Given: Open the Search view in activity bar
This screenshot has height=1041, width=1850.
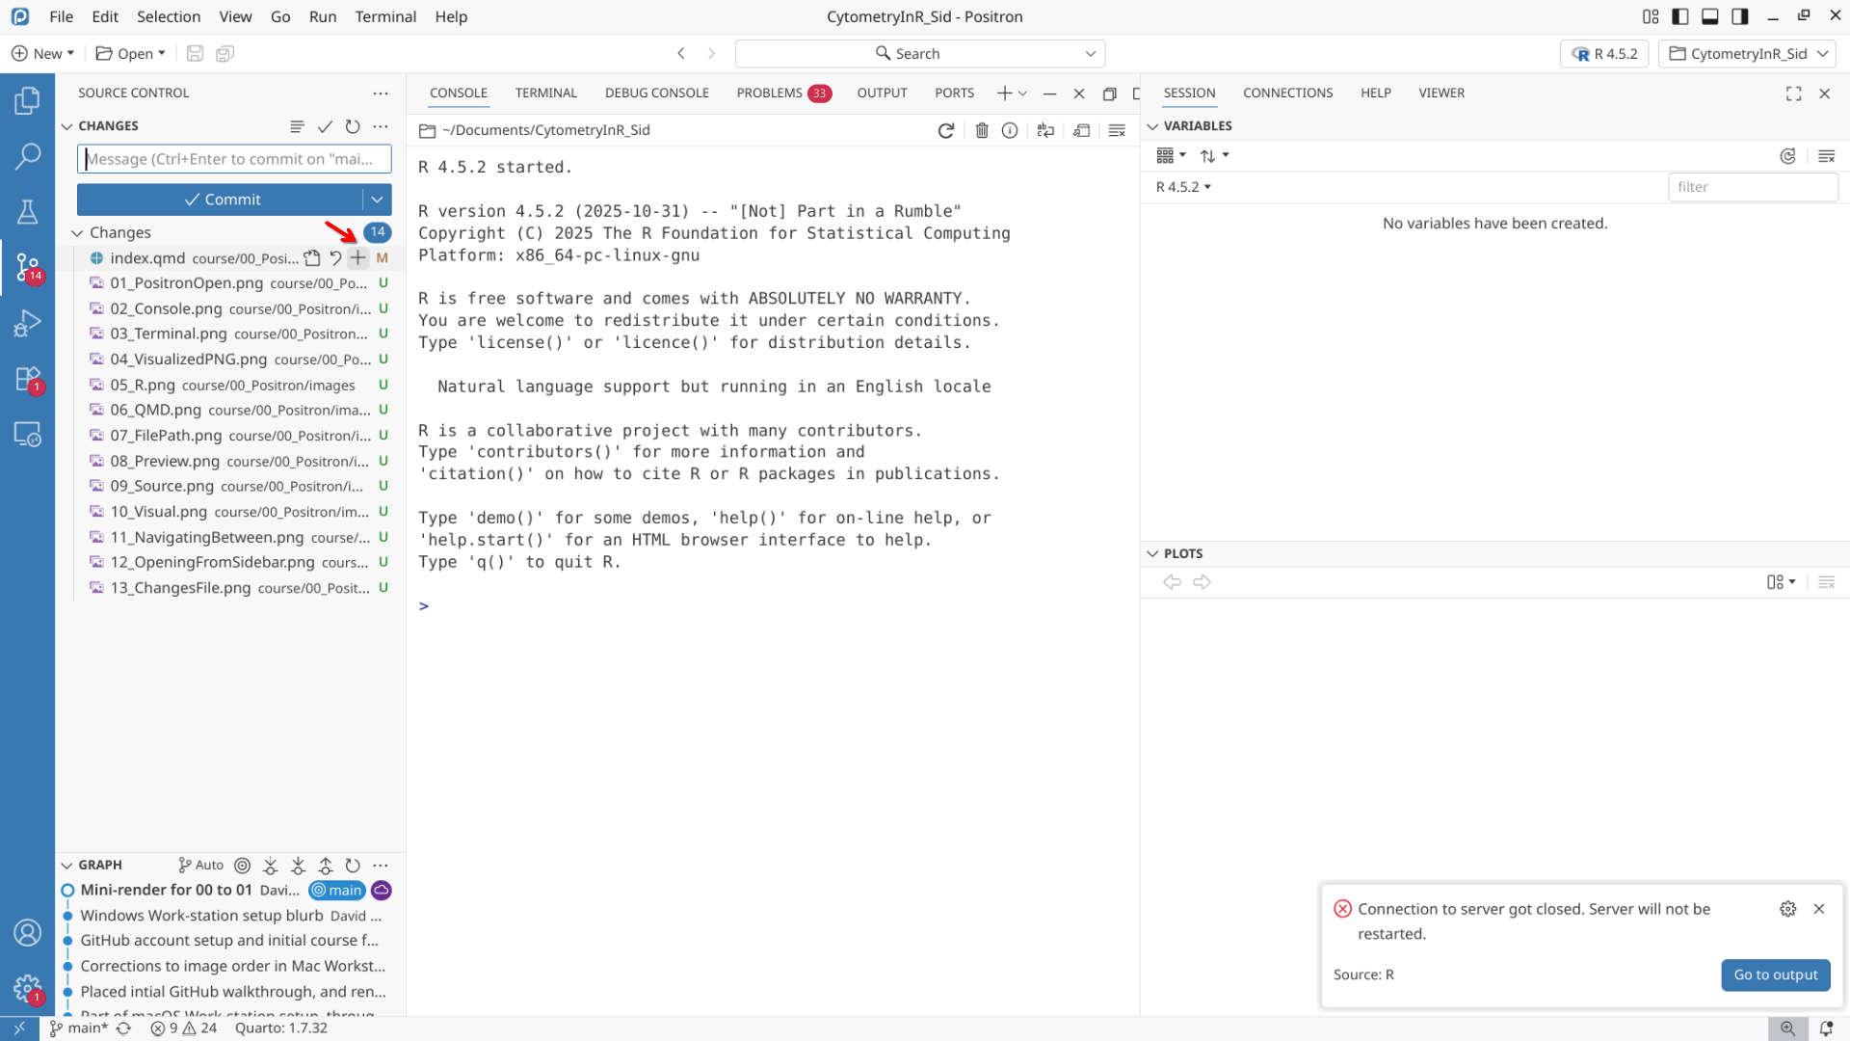Looking at the screenshot, I should click(x=27, y=155).
